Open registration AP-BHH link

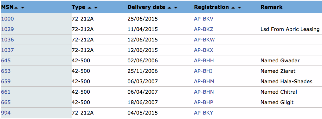click(x=204, y=61)
